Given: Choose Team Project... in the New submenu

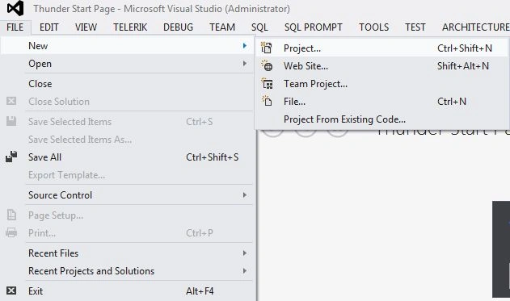Looking at the screenshot, I should click(381, 84).
